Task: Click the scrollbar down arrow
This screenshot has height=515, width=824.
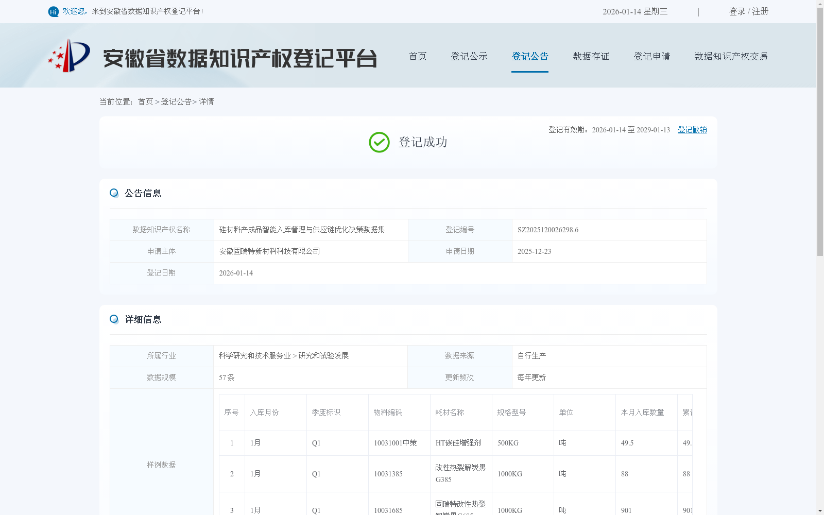Action: (x=820, y=511)
